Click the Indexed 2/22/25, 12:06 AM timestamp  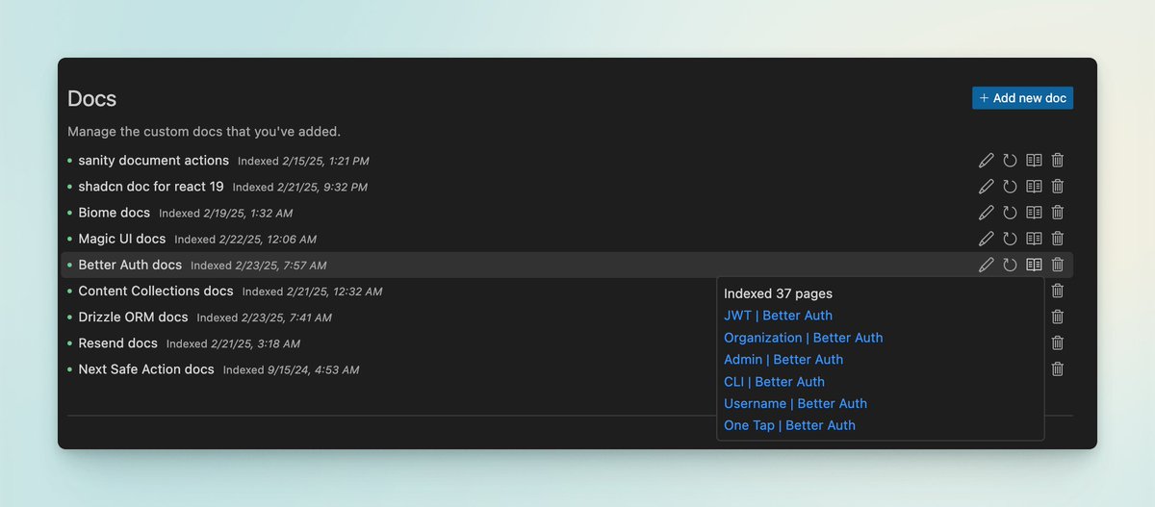tap(245, 240)
